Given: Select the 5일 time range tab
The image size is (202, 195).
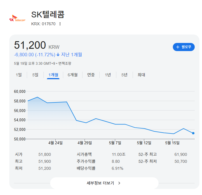Looking at the screenshot, I should (x=35, y=75).
